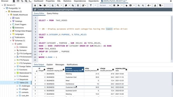
Task: Select the contests table in tree
Action: [25, 92]
